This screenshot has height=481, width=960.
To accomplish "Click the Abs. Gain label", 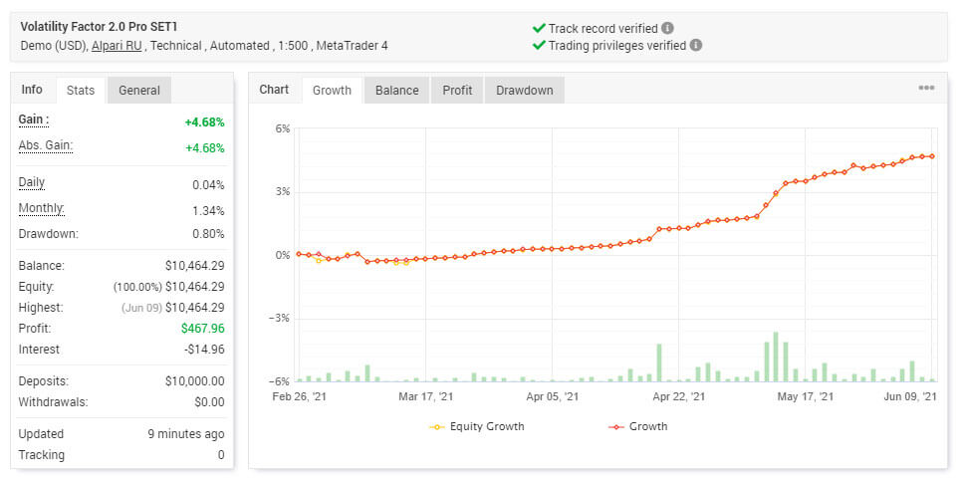I will [x=46, y=145].
